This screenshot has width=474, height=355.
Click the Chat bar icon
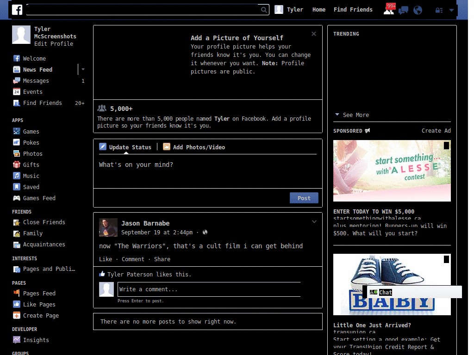pos(374,292)
